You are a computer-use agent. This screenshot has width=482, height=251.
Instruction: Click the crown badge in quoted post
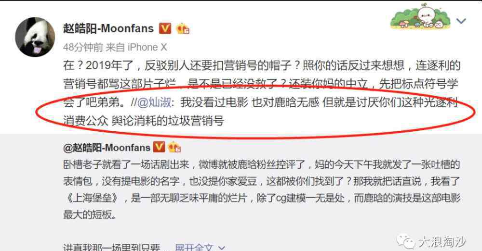pos(174,147)
